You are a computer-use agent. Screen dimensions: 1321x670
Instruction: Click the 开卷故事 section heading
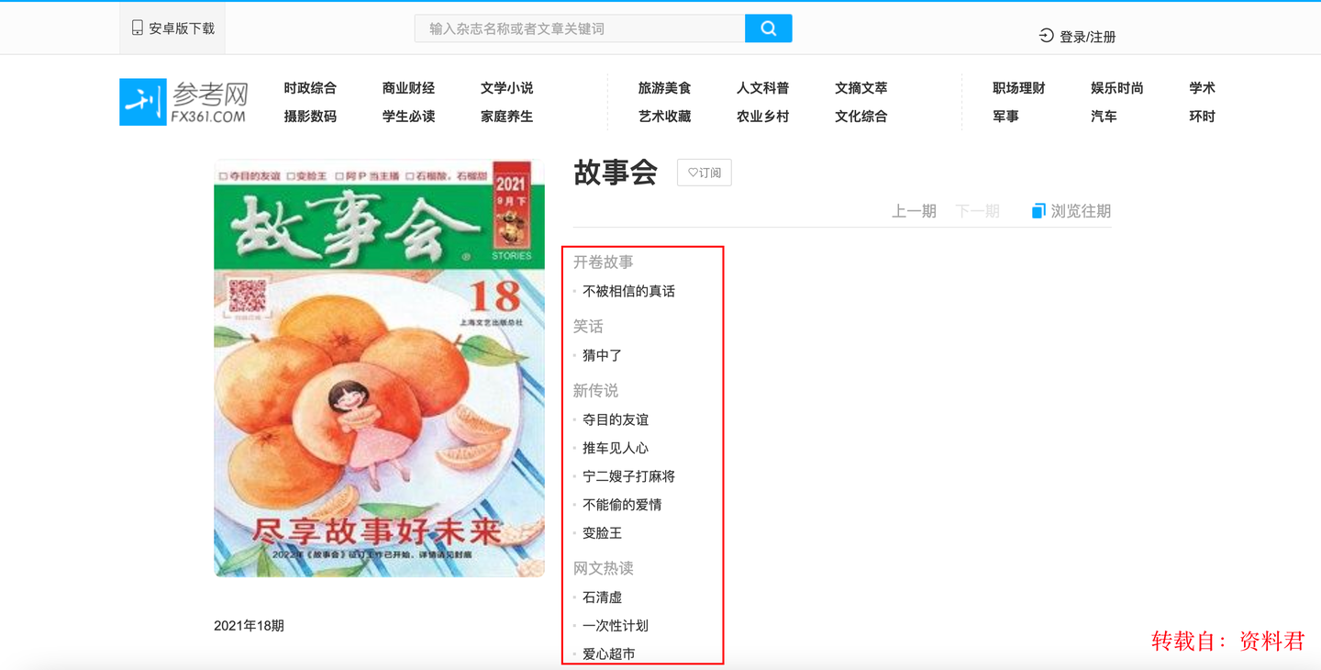[603, 262]
